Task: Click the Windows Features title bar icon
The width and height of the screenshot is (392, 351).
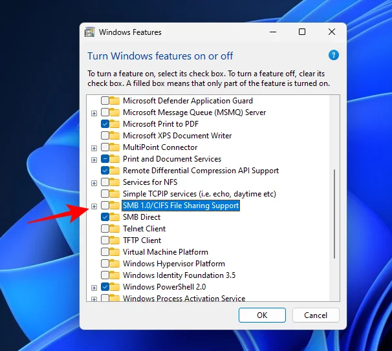Action: 89,32
